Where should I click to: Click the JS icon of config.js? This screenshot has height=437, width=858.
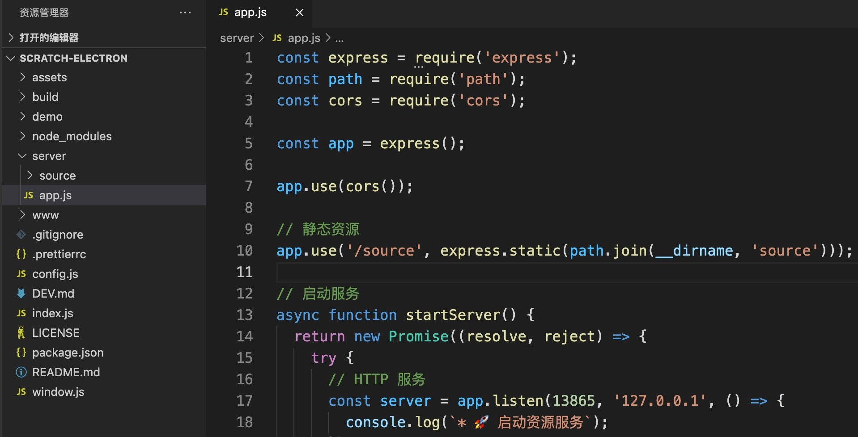(21, 274)
